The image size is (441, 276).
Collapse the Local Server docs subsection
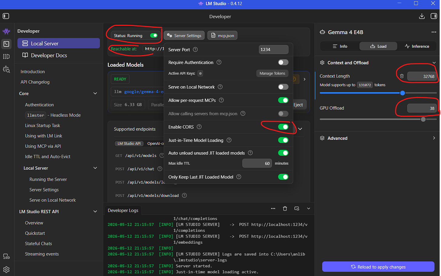pos(95,168)
